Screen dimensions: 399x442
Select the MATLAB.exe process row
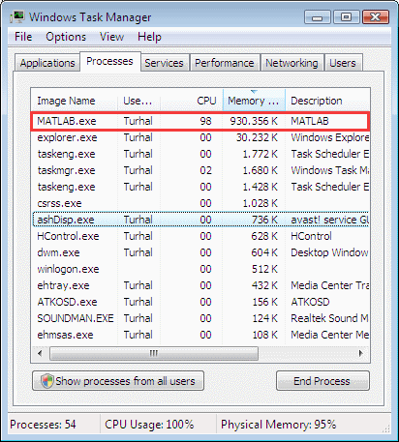click(x=200, y=121)
